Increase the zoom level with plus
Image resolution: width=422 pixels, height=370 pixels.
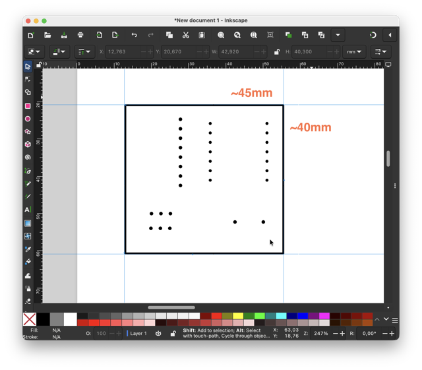coord(342,333)
